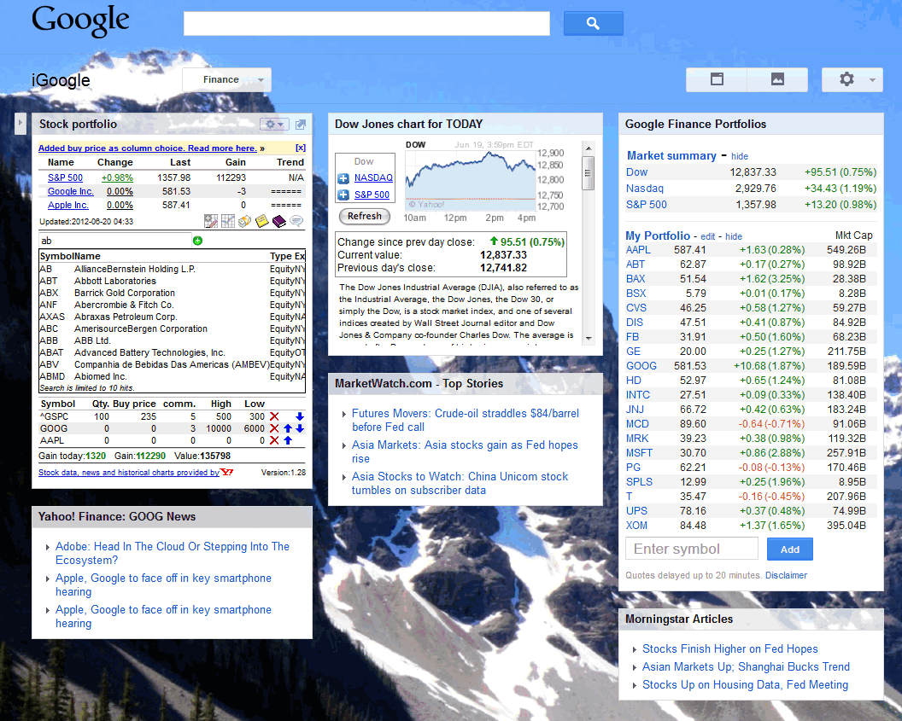Delete the ^GSPC row with red X

pyautogui.click(x=274, y=416)
